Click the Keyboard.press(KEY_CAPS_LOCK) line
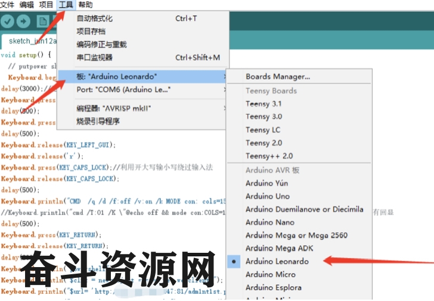The image size is (434, 301). [x=107, y=167]
